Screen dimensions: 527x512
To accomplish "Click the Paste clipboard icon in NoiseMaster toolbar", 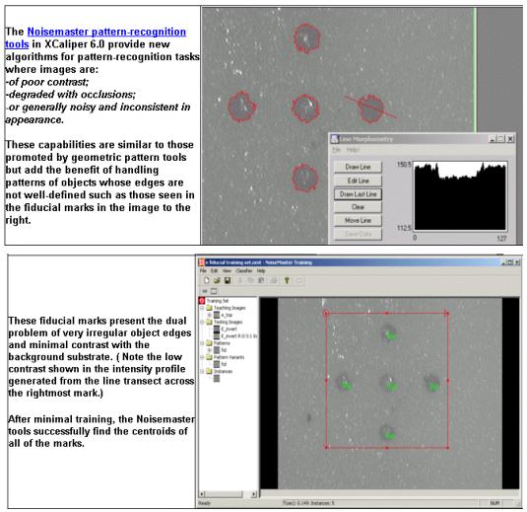I will pos(261,280).
